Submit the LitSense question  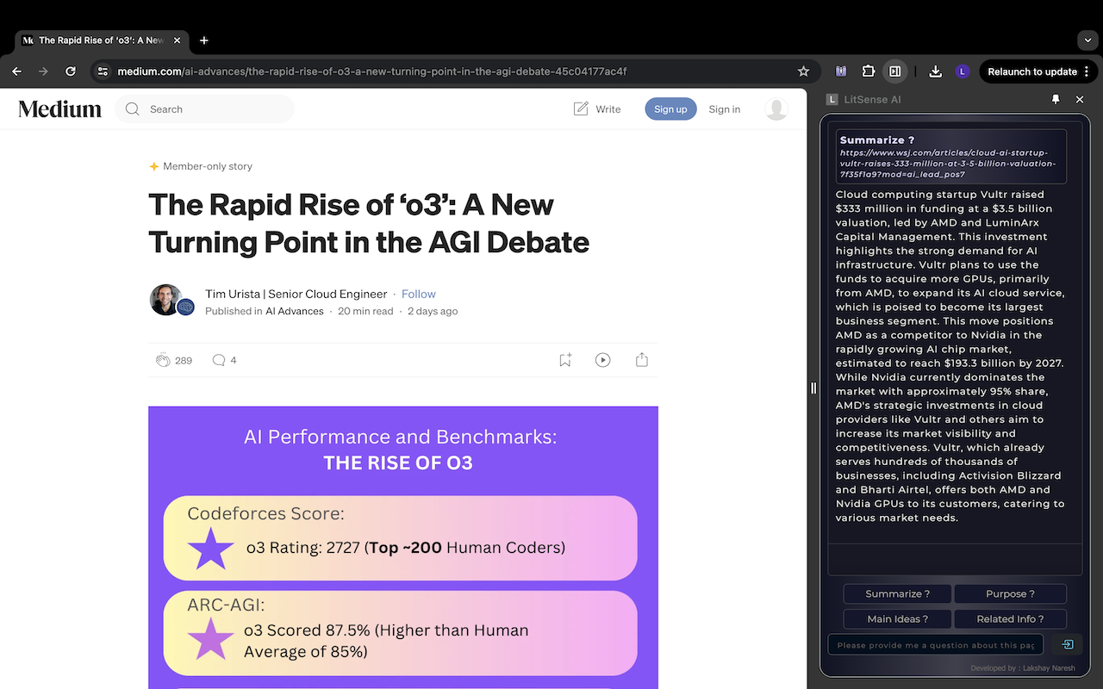pos(1067,644)
